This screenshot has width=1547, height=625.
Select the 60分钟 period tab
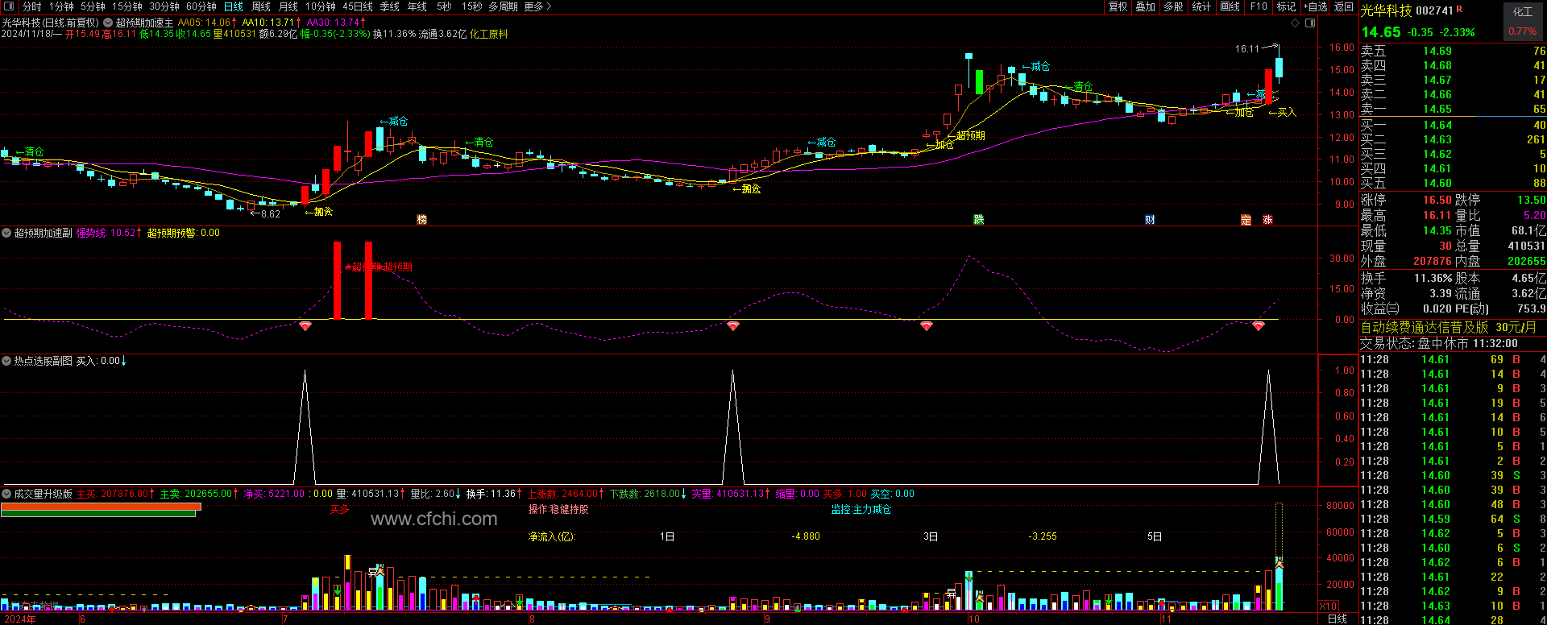pyautogui.click(x=201, y=6)
